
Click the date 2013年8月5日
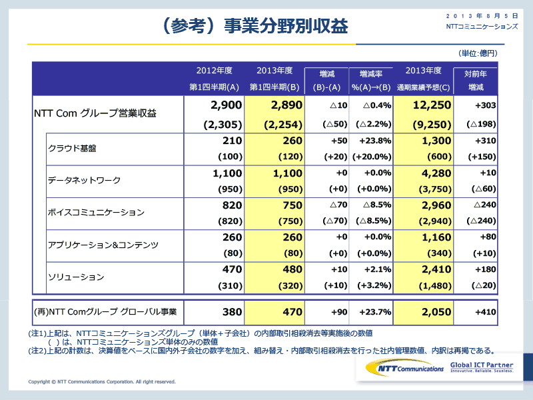(482, 15)
